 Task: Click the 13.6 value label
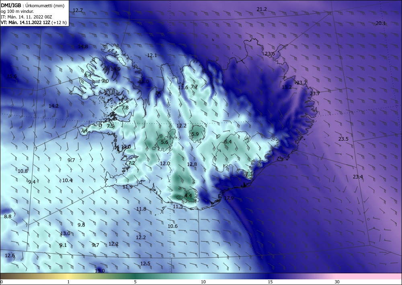point(183,88)
